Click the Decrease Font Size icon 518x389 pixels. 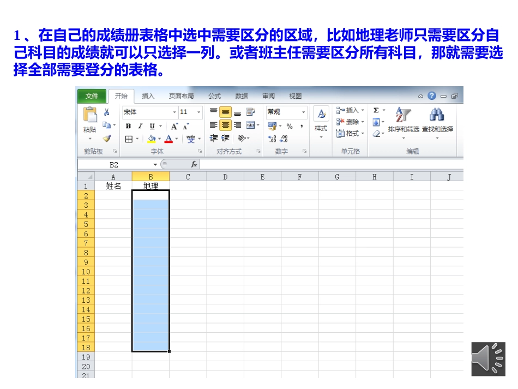pos(186,126)
